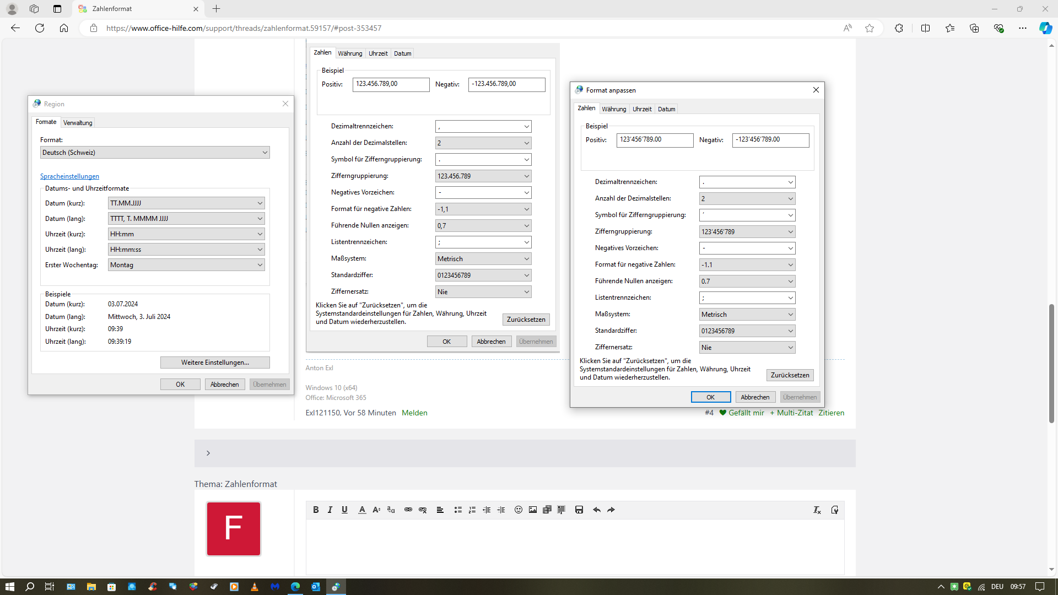Toggle BB code mode icon
Viewport: 1058px width, 595px height.
835,510
